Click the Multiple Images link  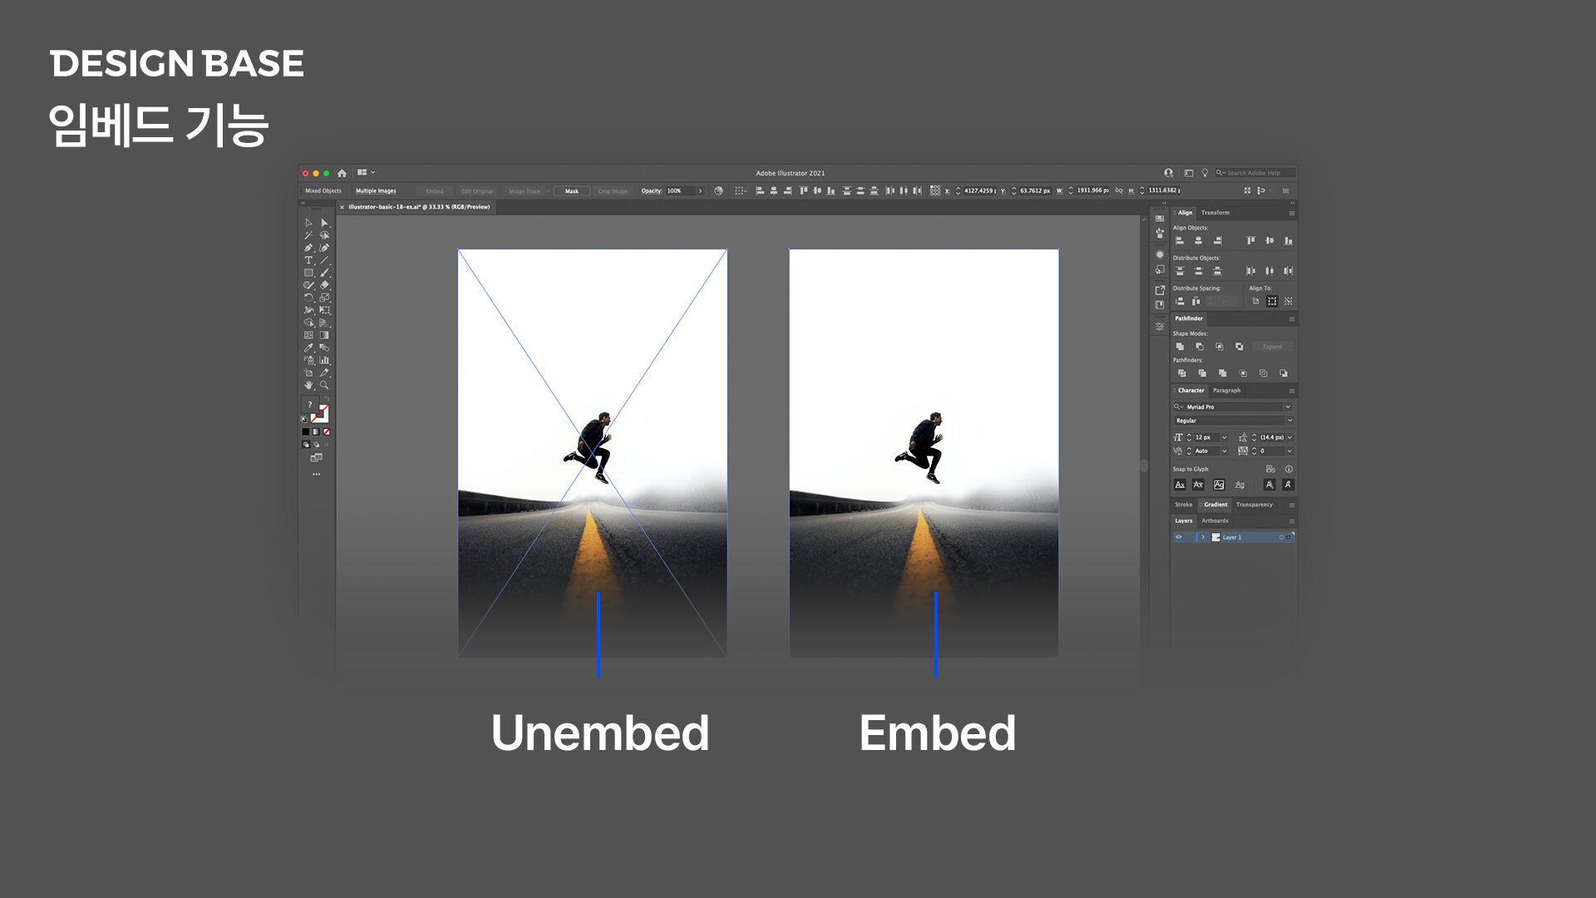tap(376, 191)
